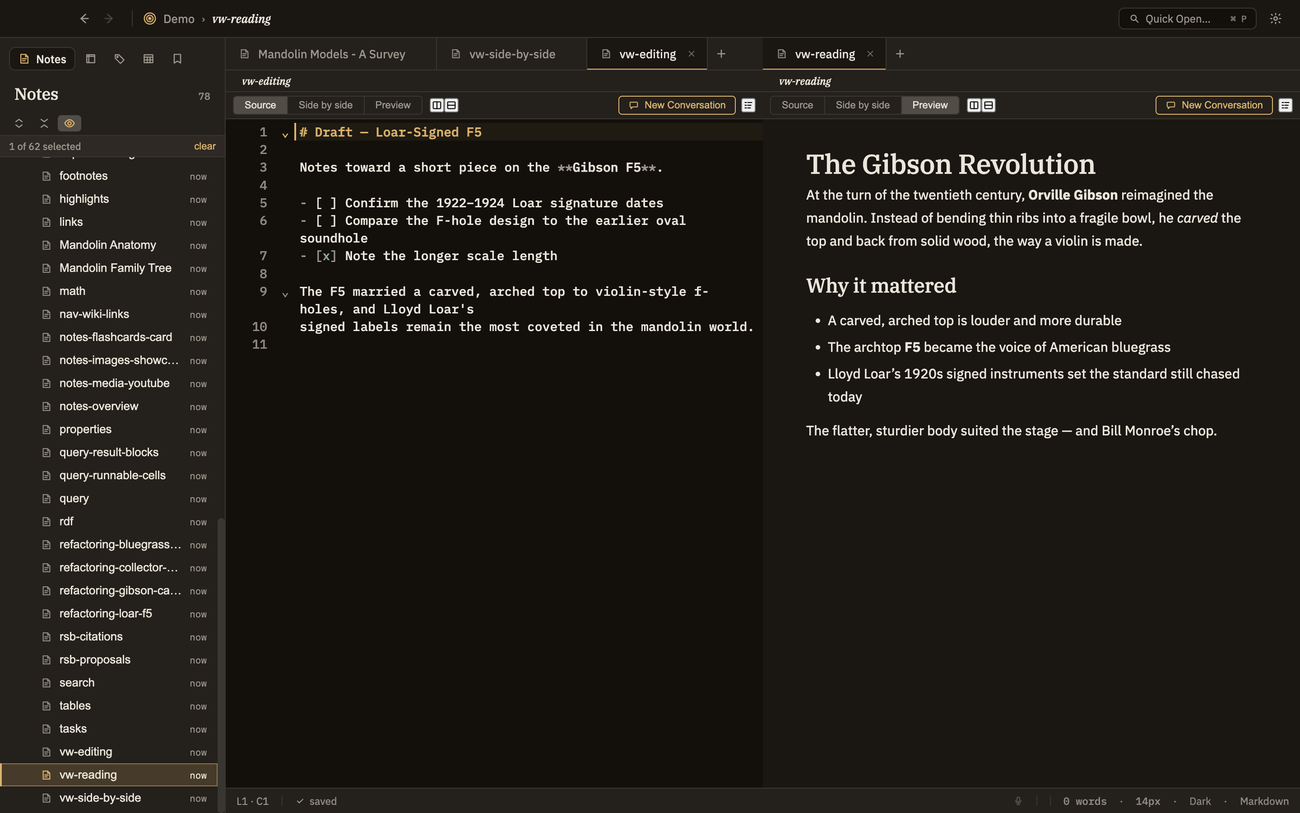This screenshot has height=813, width=1300.
Task: Open outline list icon in vw-reading pane
Action: [1286, 105]
